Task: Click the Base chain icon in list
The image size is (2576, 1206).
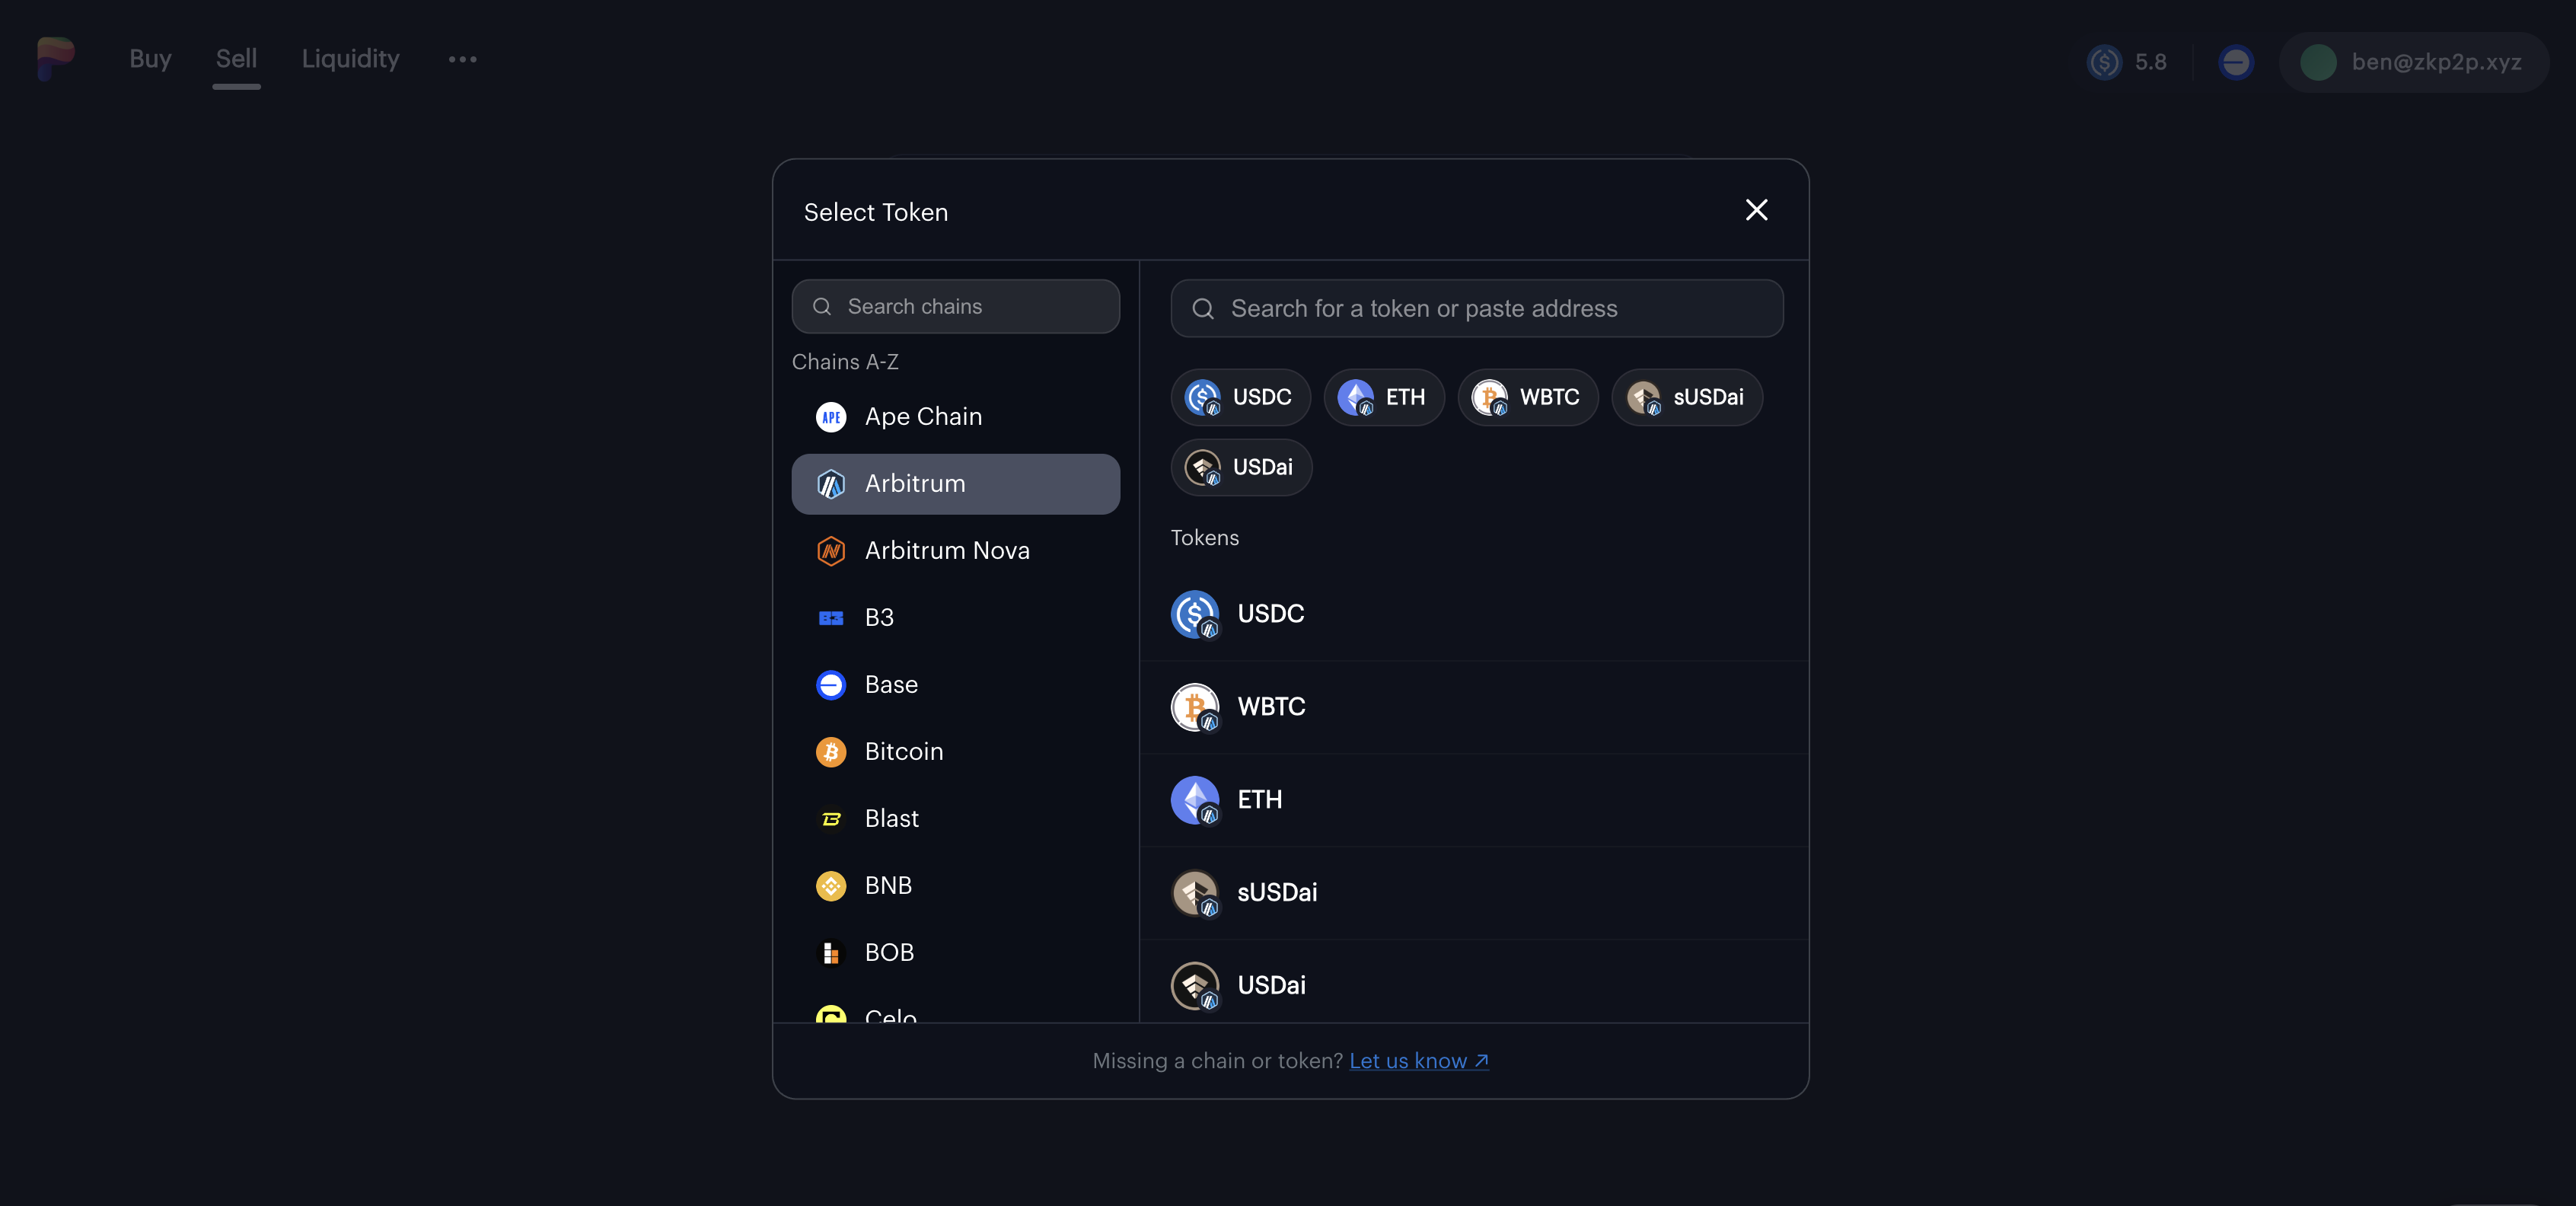Action: coord(830,685)
